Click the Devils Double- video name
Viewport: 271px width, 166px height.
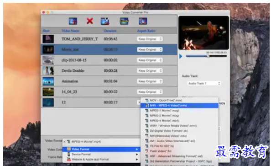[73, 71]
